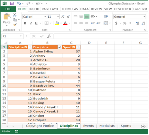149x135 pixels.
Task: Click Decrease Indent icon
Action: (x=93, y=23)
